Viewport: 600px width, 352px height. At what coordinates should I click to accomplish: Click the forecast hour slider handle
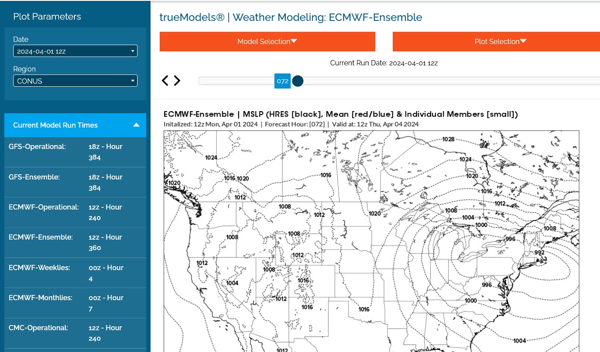[298, 81]
